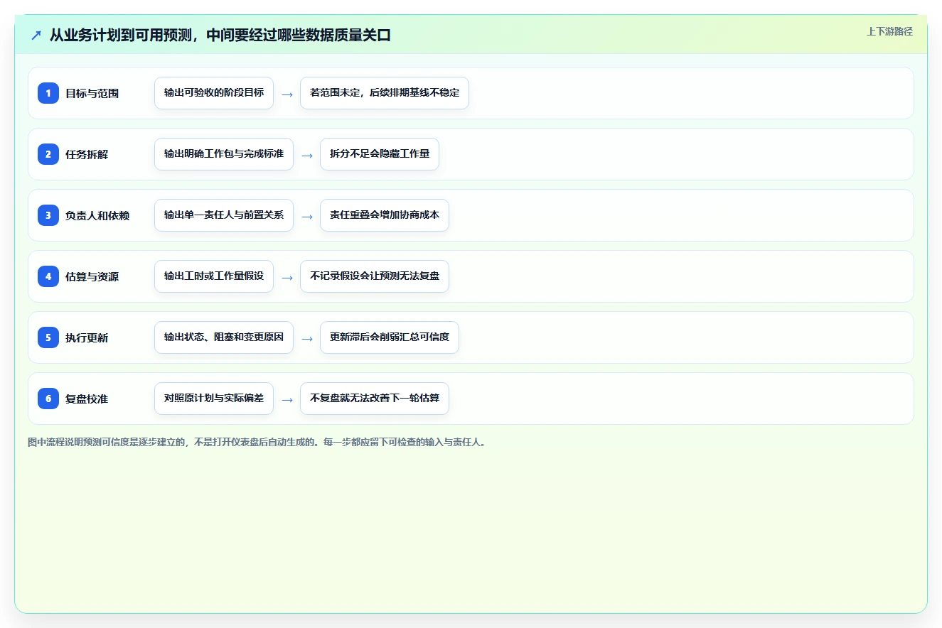Click the 任务拆解 step label
The height and width of the screenshot is (628, 942).
[x=87, y=154]
